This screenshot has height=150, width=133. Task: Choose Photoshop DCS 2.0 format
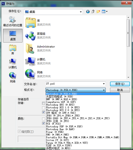(x=83, y=110)
